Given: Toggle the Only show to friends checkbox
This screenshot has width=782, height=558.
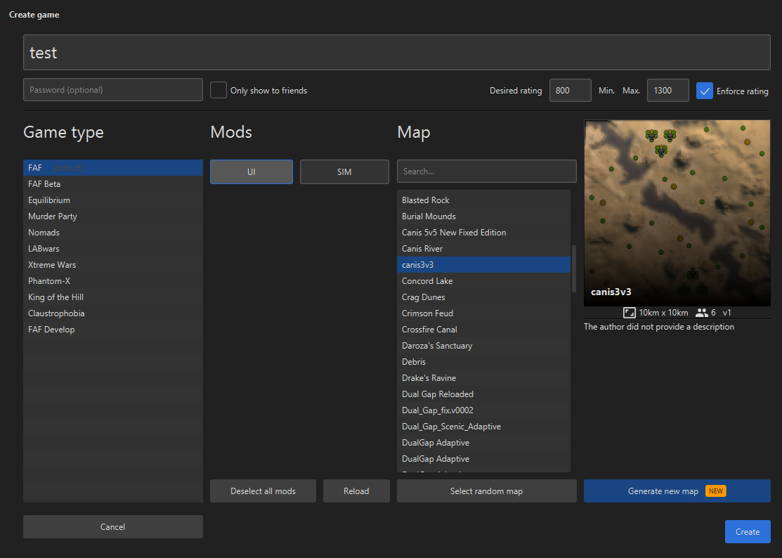Looking at the screenshot, I should 219,90.
